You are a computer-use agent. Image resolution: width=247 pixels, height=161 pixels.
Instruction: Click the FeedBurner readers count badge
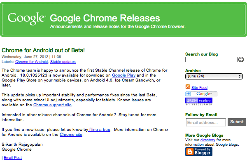199,100
